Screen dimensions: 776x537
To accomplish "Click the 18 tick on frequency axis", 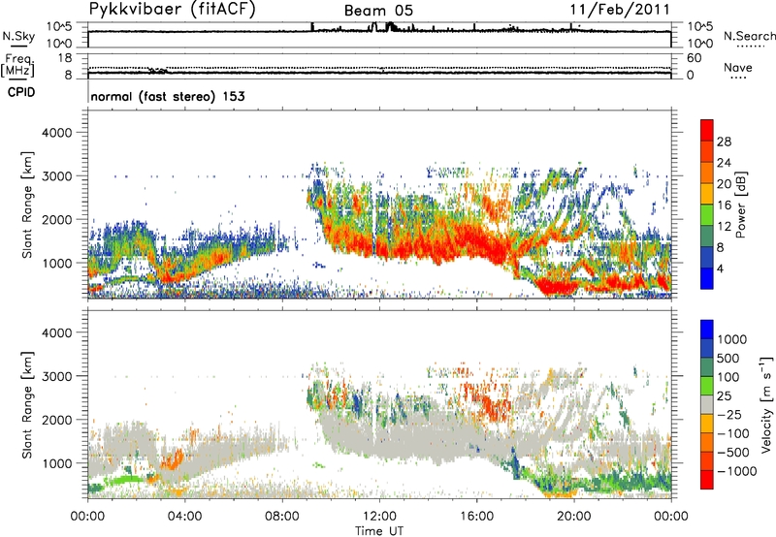I will click(65, 58).
